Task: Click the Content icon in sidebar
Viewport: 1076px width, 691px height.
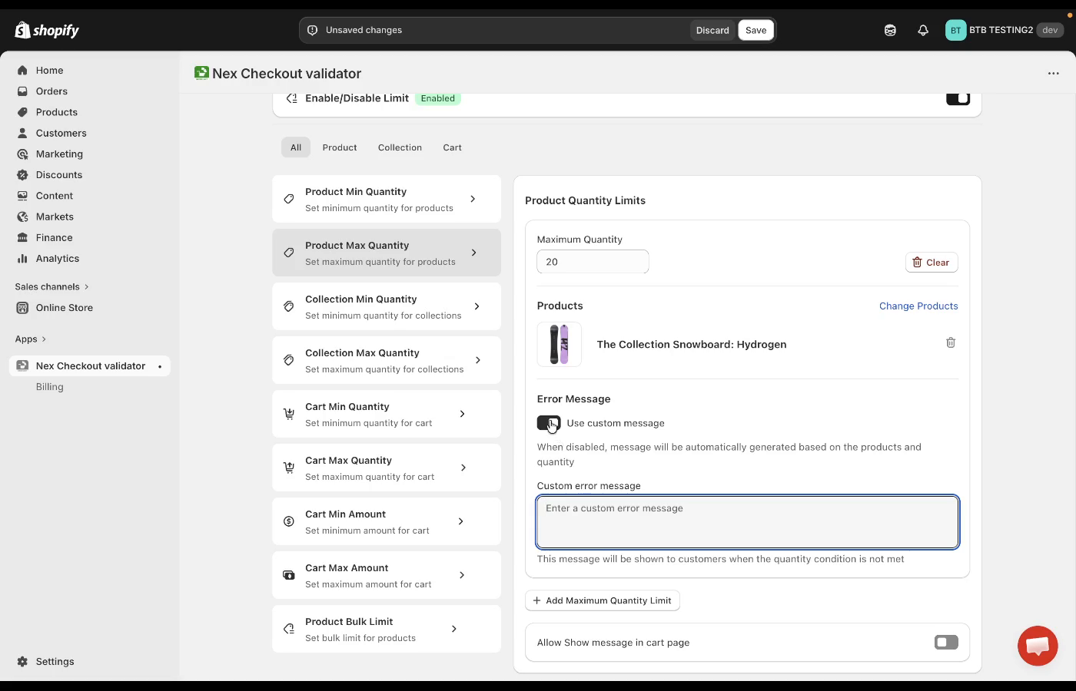Action: click(x=22, y=196)
